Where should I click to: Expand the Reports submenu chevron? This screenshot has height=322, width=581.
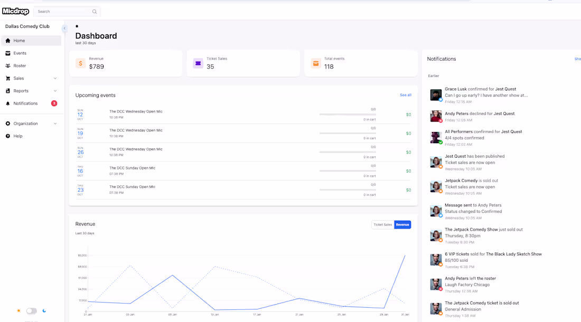click(x=55, y=91)
